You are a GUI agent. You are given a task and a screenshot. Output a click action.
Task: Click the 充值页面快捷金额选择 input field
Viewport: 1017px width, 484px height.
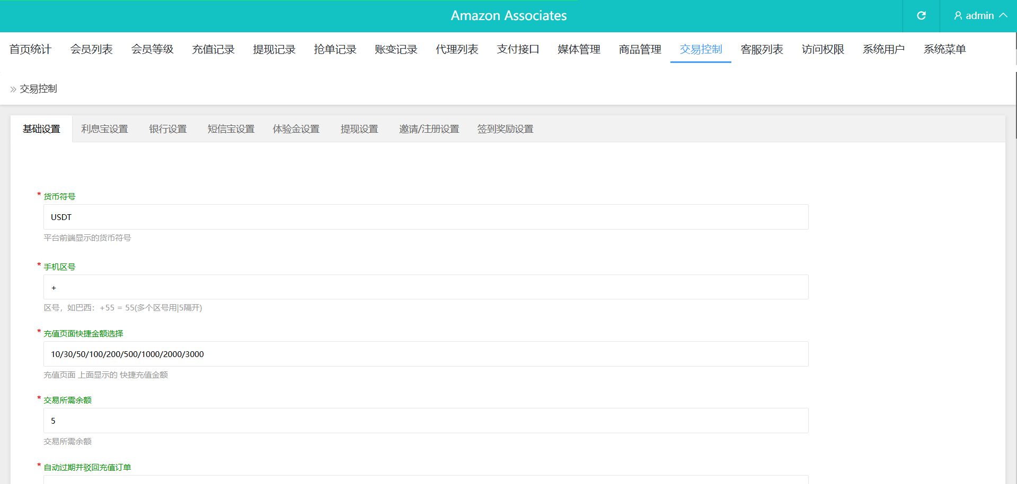click(x=426, y=354)
